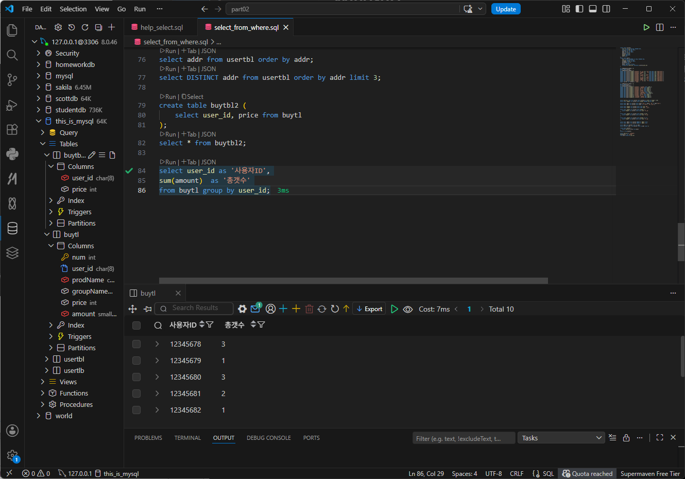Check the row checkbox for 12345678

coord(136,344)
